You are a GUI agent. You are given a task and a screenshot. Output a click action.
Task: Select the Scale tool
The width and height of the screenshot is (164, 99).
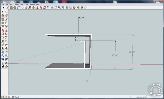point(3,37)
